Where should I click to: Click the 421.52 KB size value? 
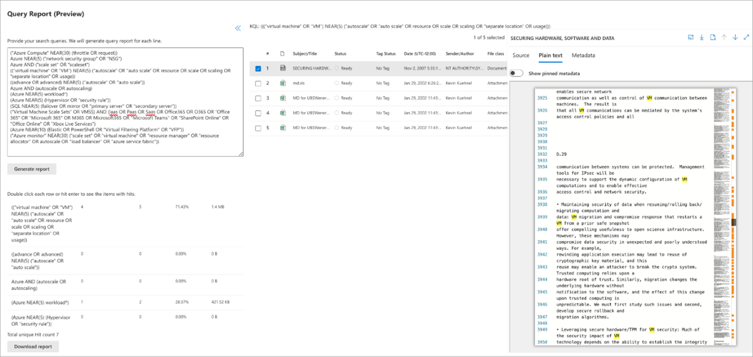coord(220,302)
